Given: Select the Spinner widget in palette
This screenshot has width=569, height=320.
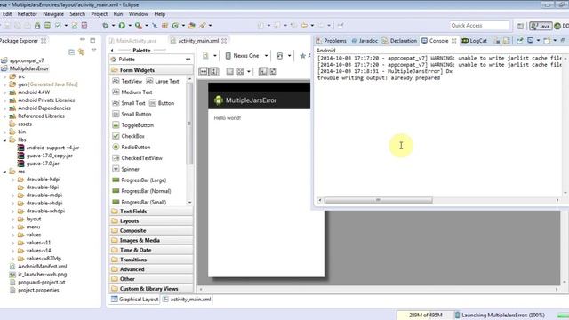Looking at the screenshot, I should (x=125, y=169).
